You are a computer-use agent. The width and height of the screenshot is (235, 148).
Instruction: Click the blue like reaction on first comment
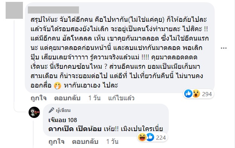click(x=188, y=94)
